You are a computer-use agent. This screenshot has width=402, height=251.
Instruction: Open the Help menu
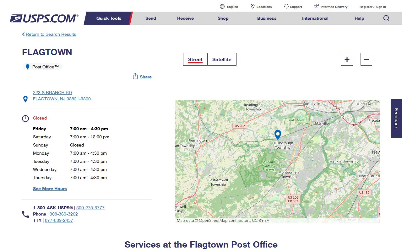359,18
